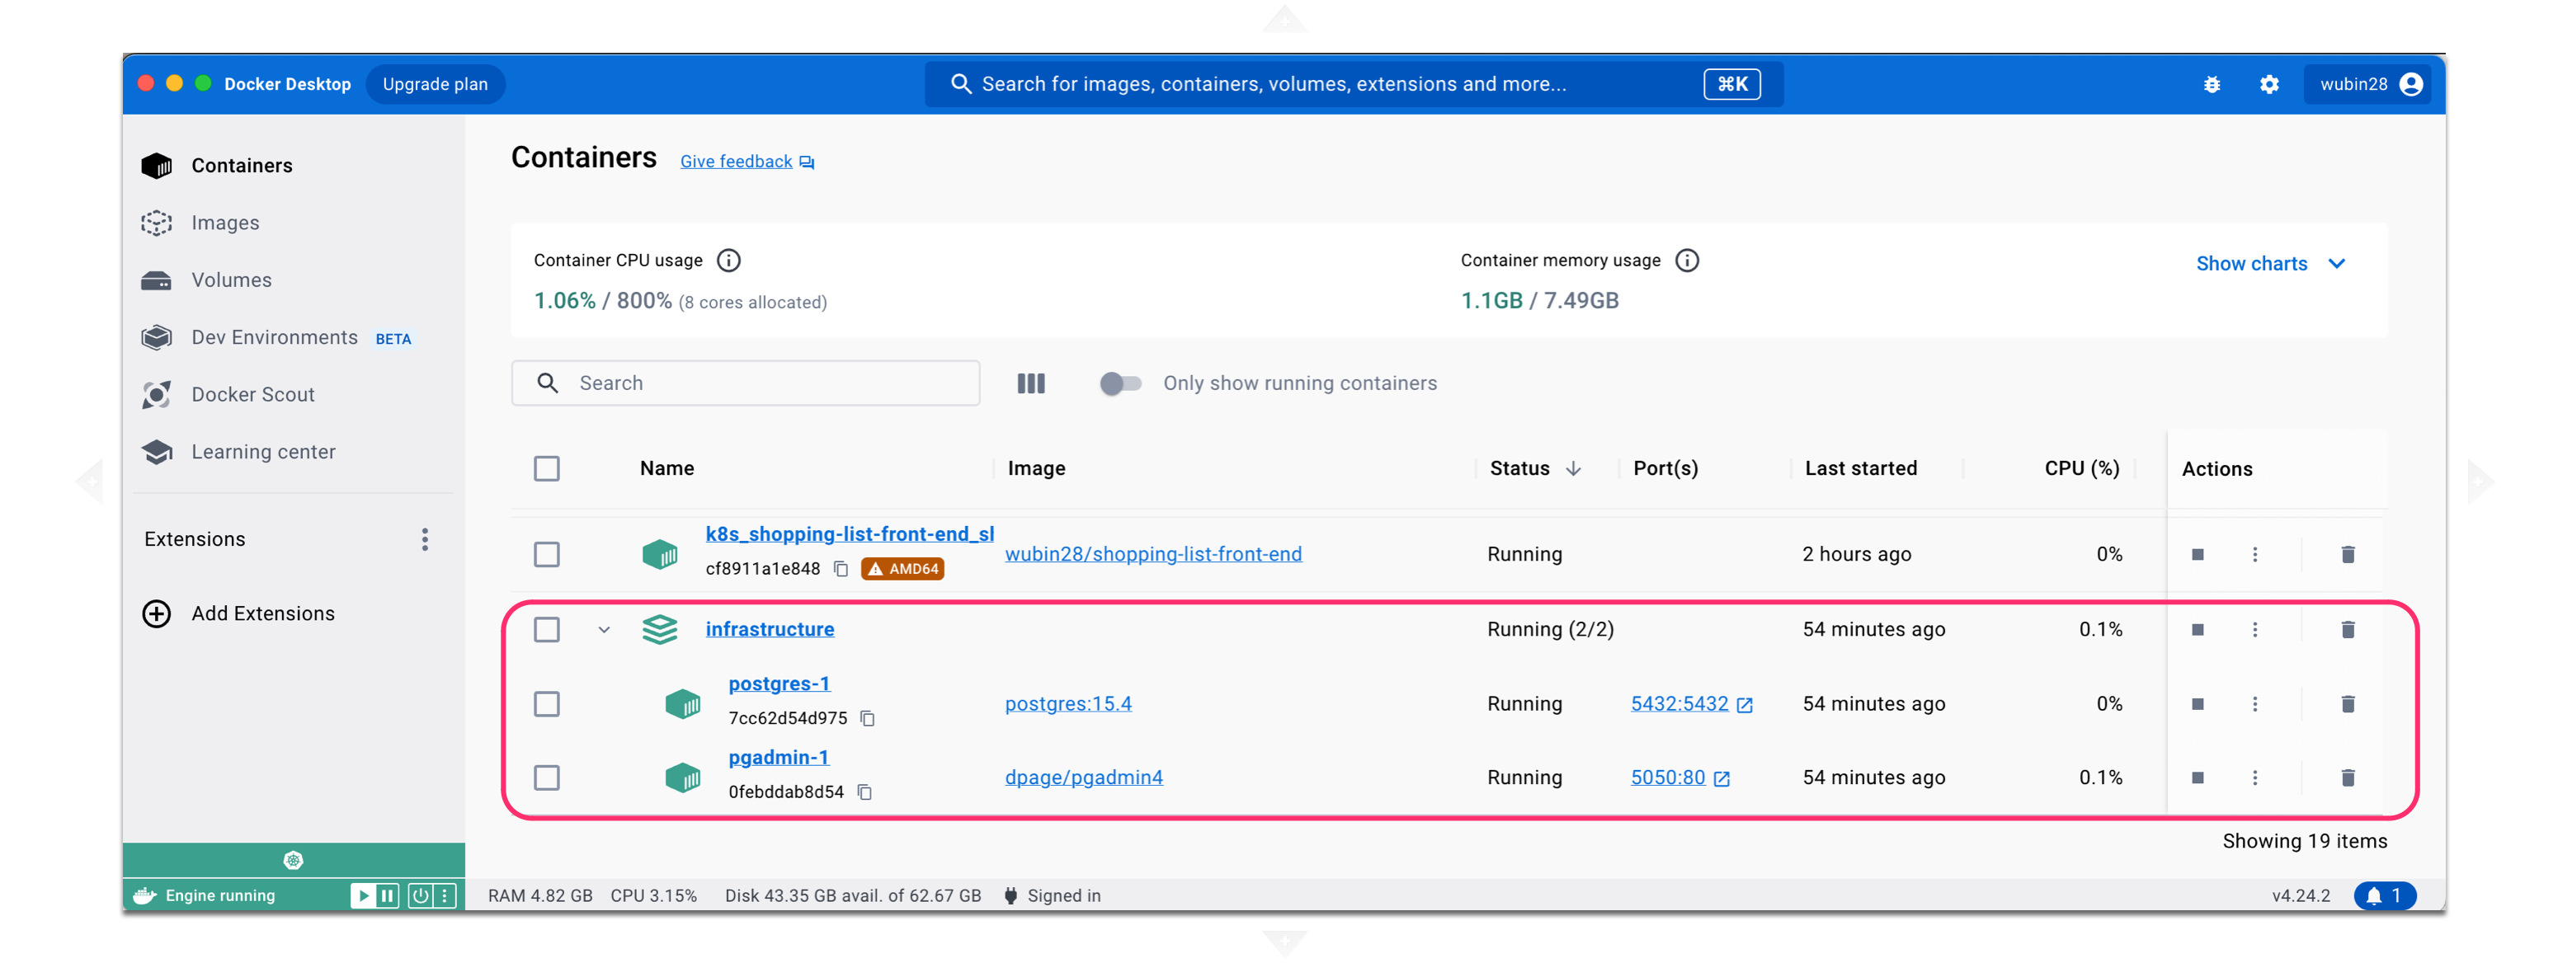Check the k8s_shopping-list-front-end_sl checkbox
Screen dimensions: 2572x963
(x=546, y=553)
